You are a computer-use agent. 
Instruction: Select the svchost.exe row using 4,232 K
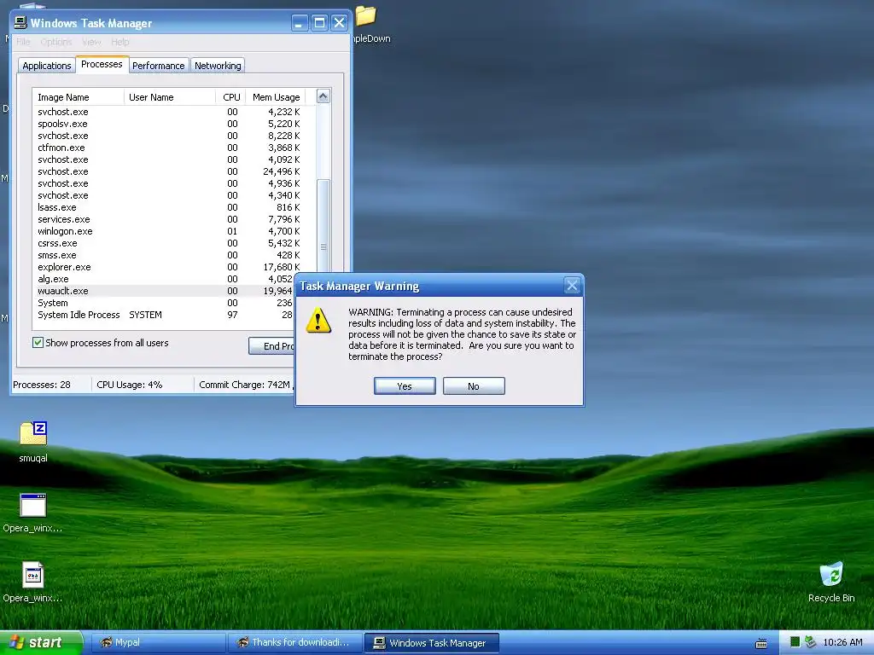tap(169, 112)
